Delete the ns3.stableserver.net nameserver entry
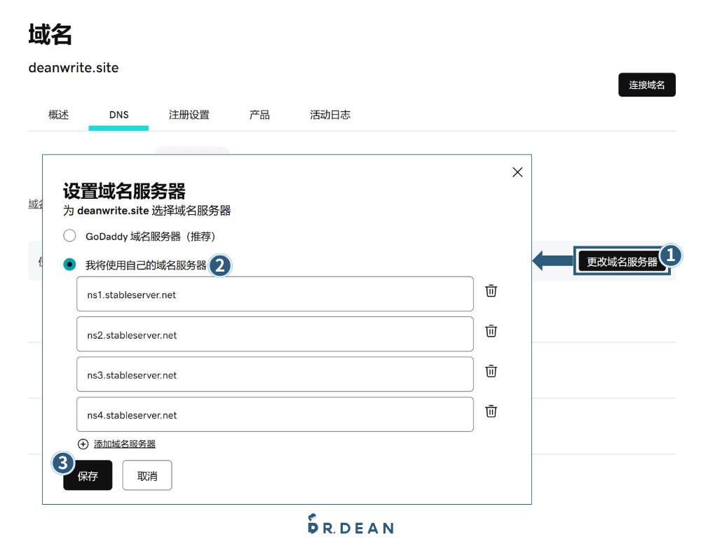The height and width of the screenshot is (546, 701). point(491,371)
